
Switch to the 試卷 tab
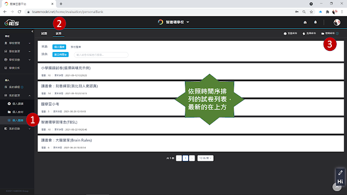coord(59,34)
